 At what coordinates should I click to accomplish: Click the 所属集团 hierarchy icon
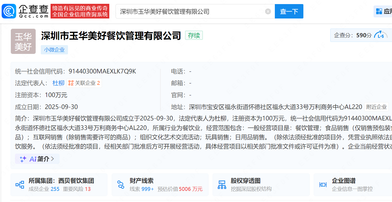[x=20, y=185]
